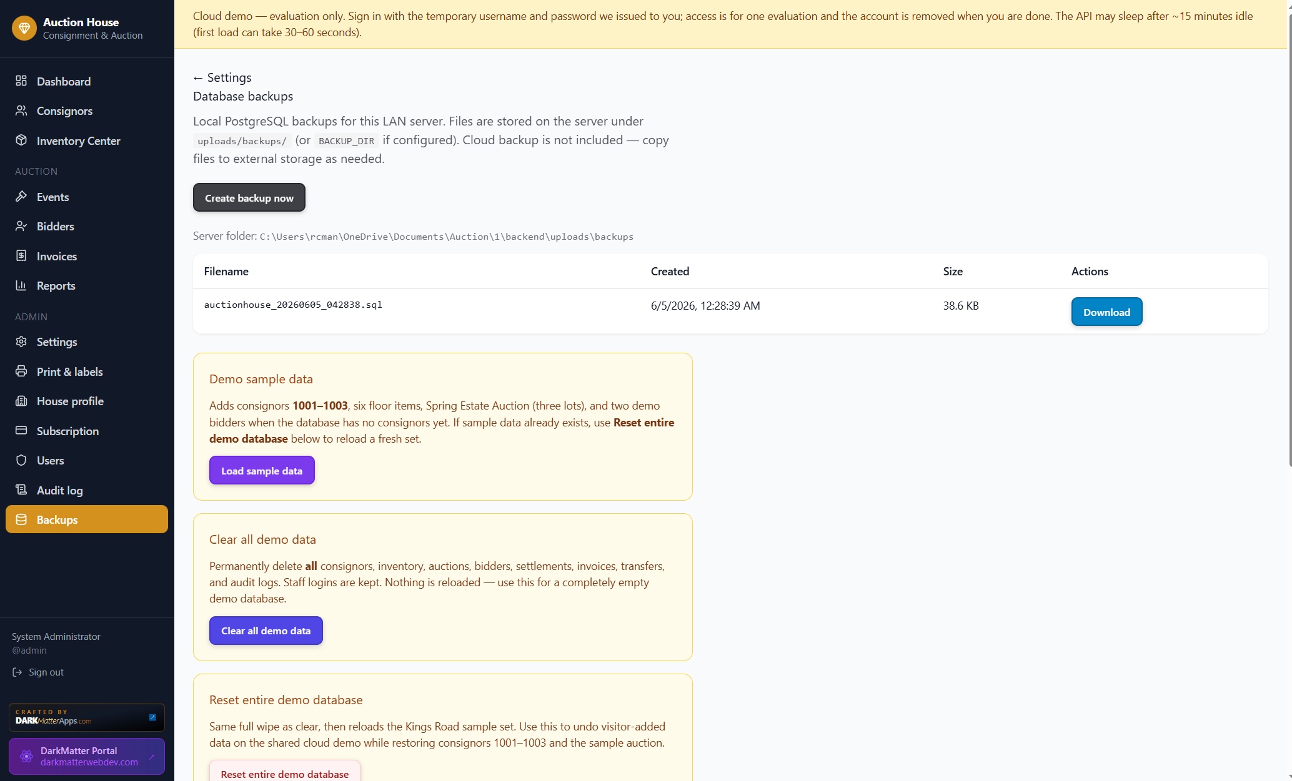Click Clear all demo data button
Viewport: 1292px width, 781px height.
coord(266,631)
